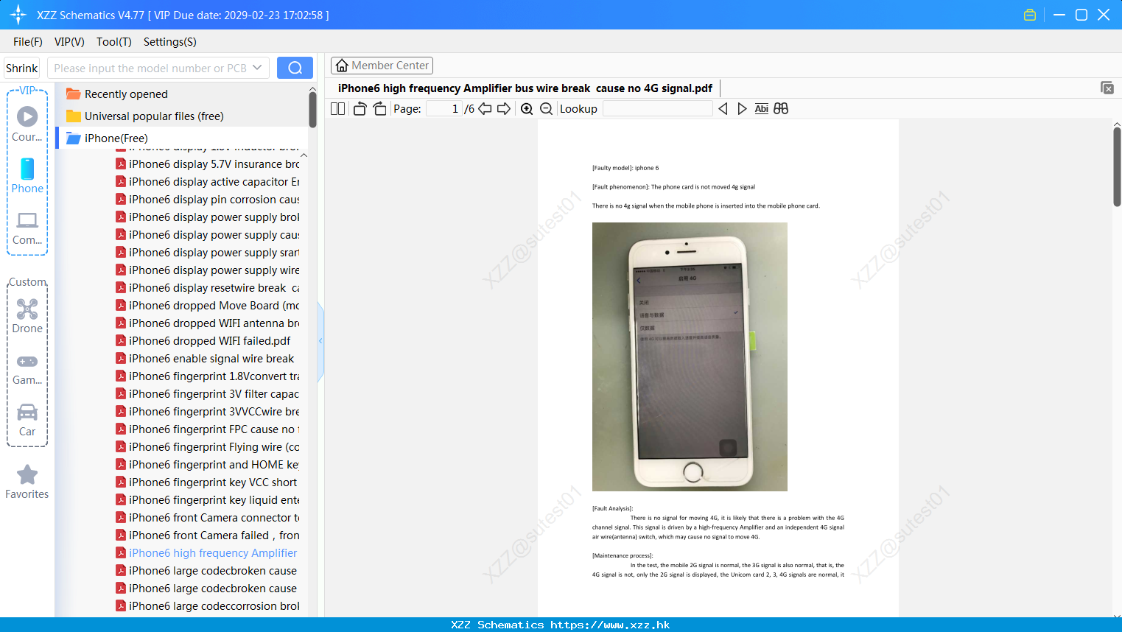This screenshot has width=1122, height=632.
Task: Select highlighted iPhone6 high frequency Amplifier file
Action: [x=207, y=553]
